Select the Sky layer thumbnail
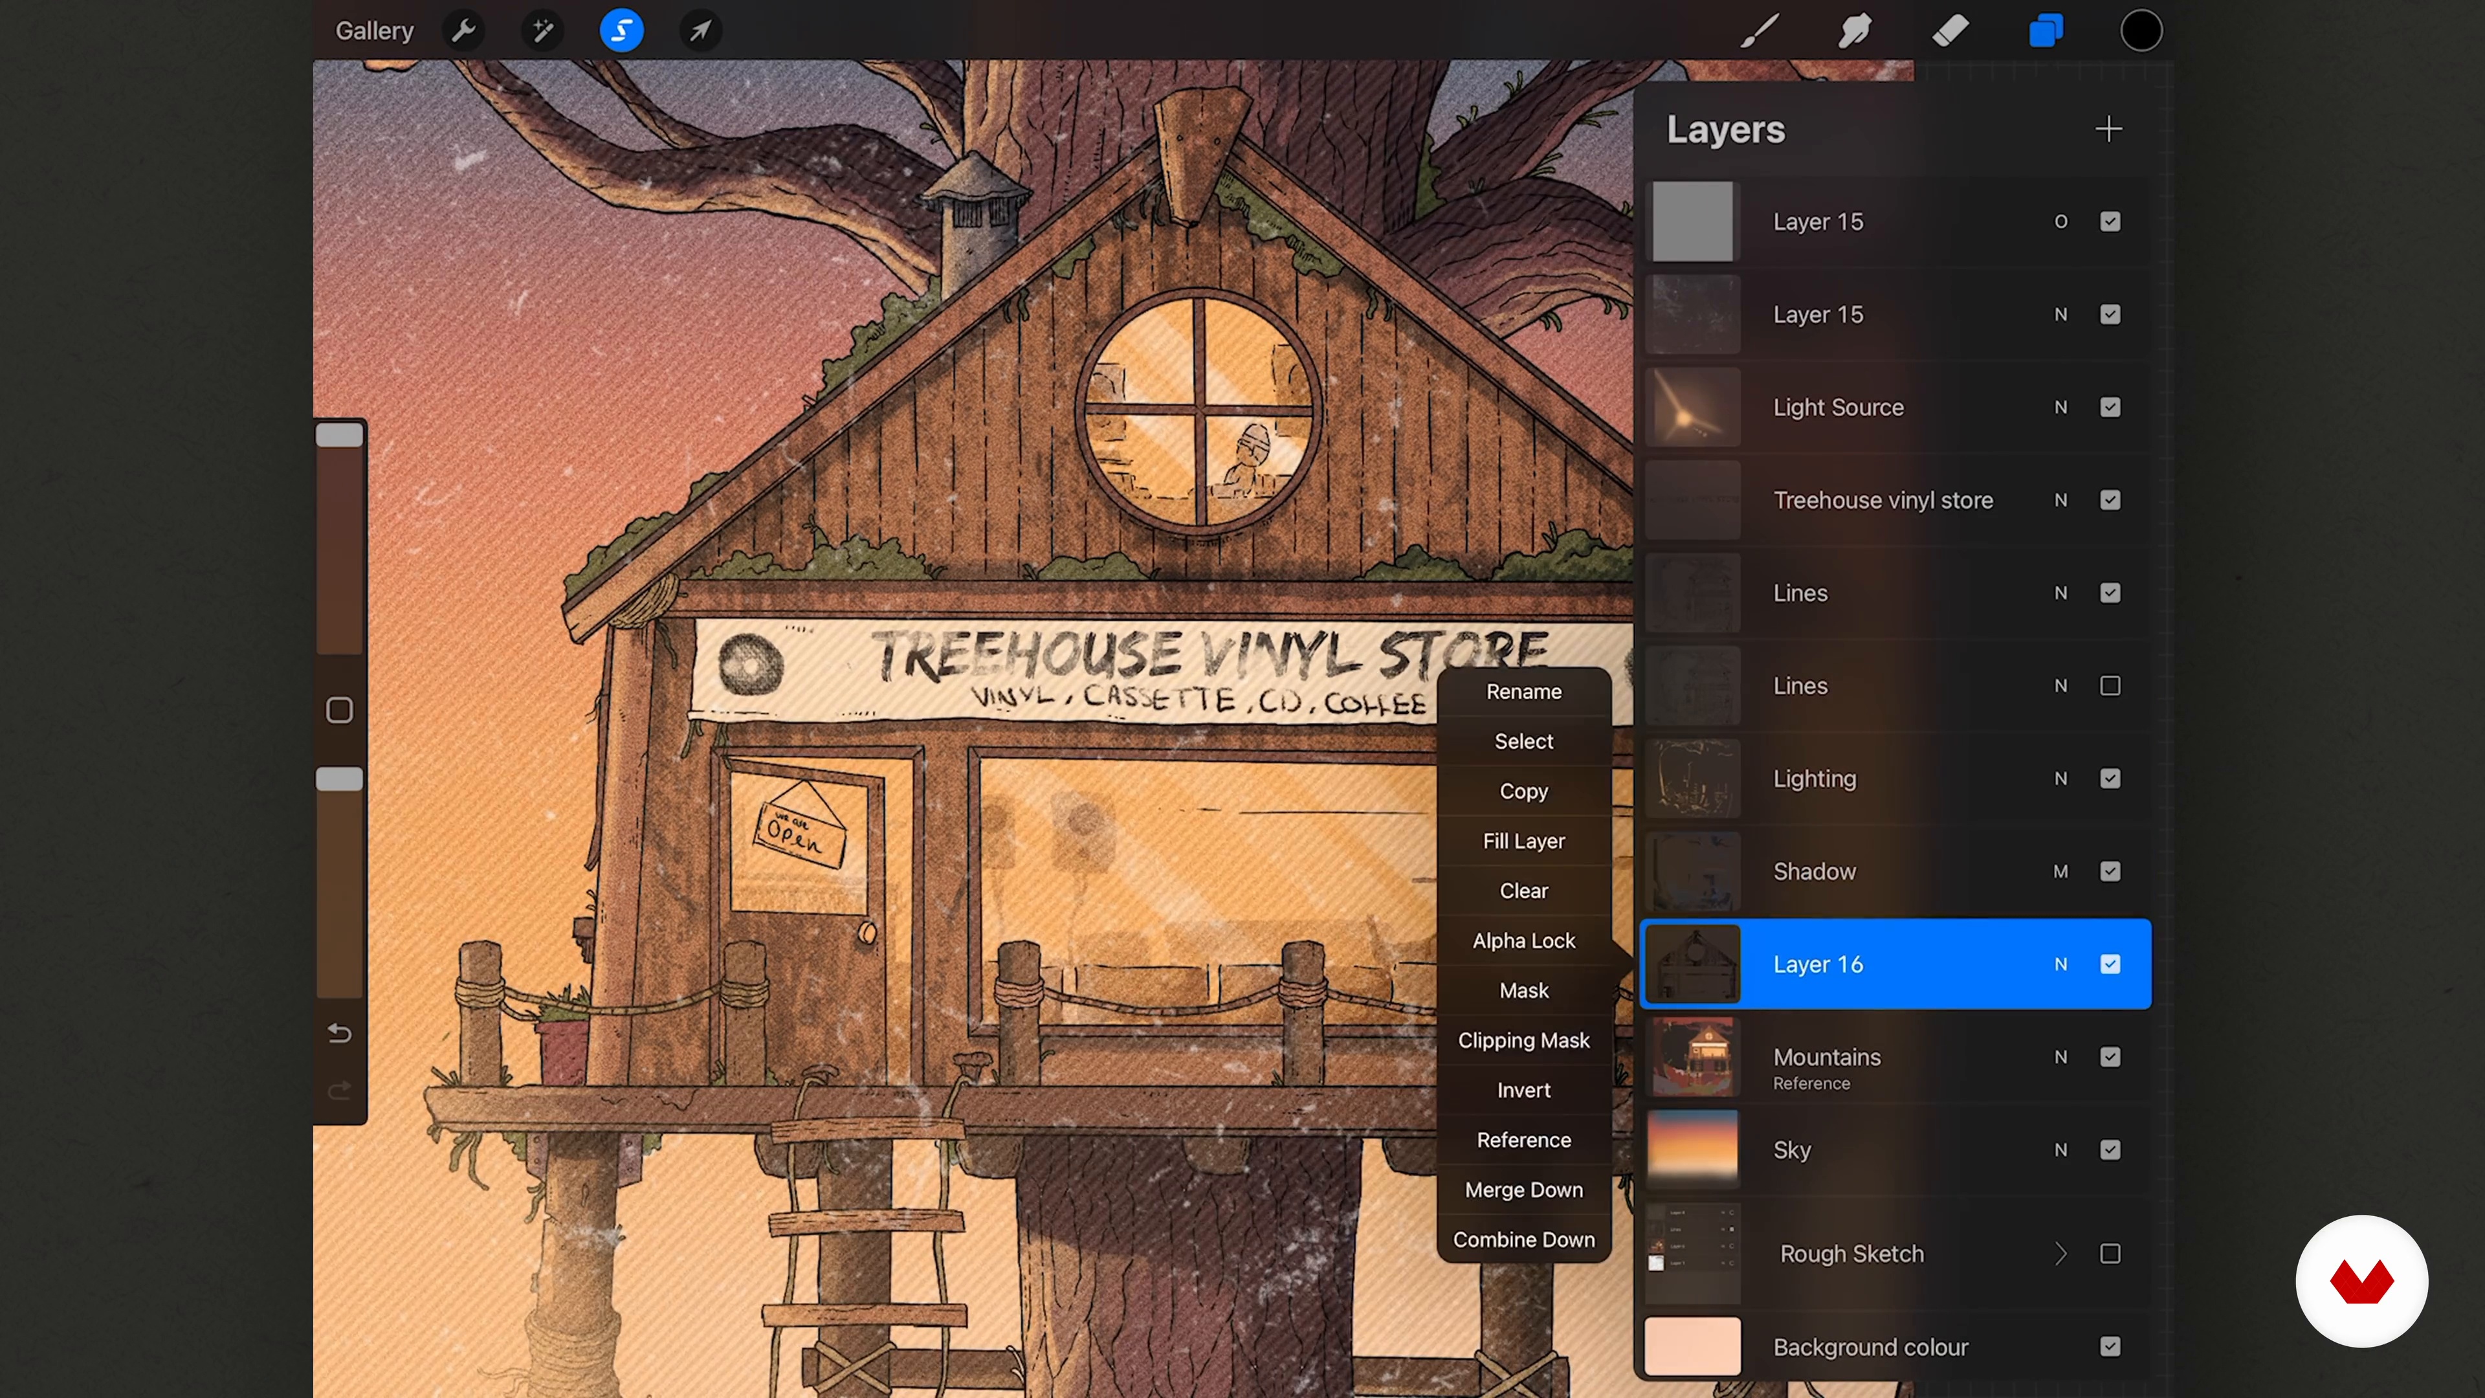This screenshot has height=1398, width=2485. 1692,1150
